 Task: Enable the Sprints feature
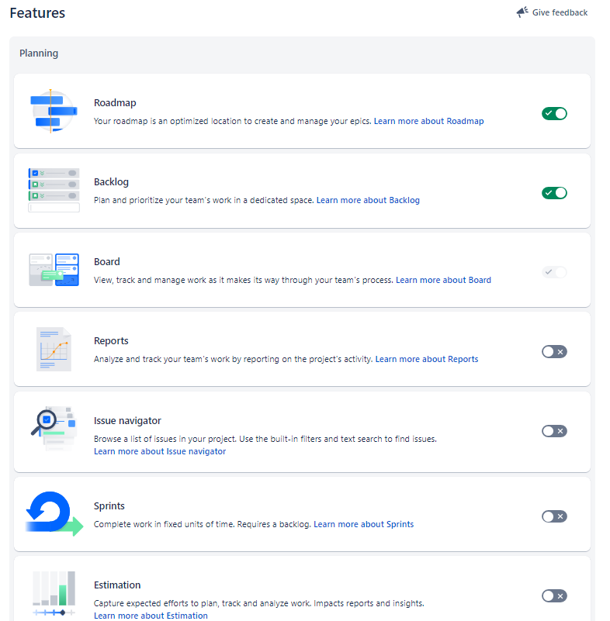[x=554, y=516]
